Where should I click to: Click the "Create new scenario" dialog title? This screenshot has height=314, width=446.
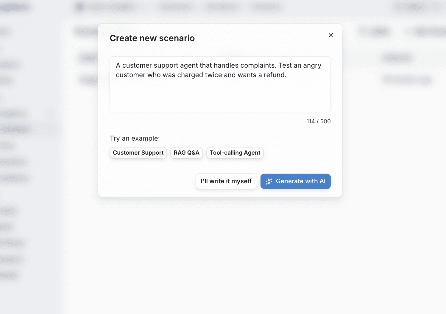click(x=152, y=38)
